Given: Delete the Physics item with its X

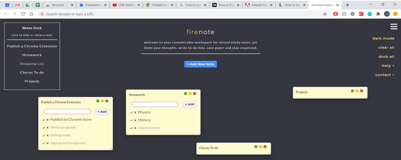Looking at the screenshot, I should tap(135, 112).
